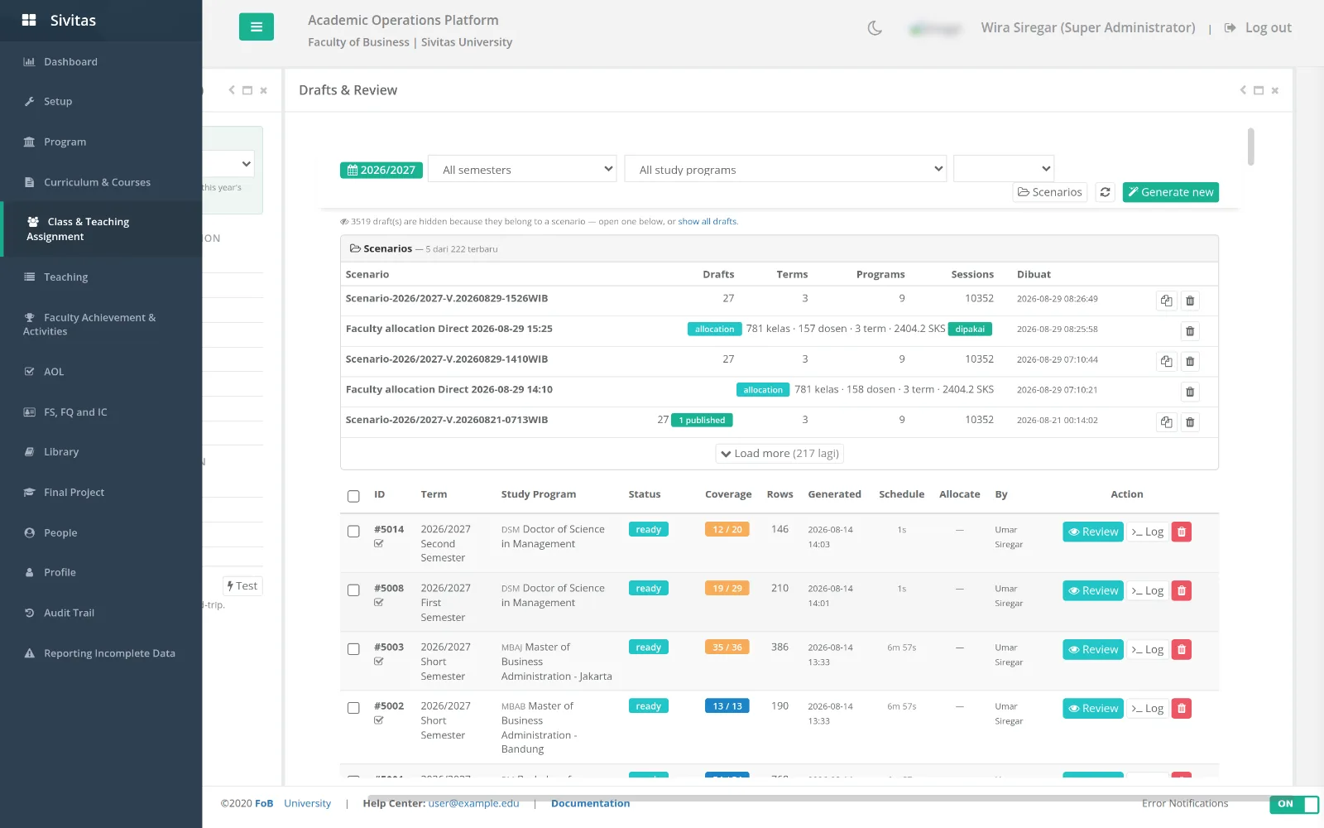The image size is (1324, 828).
Task: Switch to dark mode moon icon
Action: click(x=875, y=28)
